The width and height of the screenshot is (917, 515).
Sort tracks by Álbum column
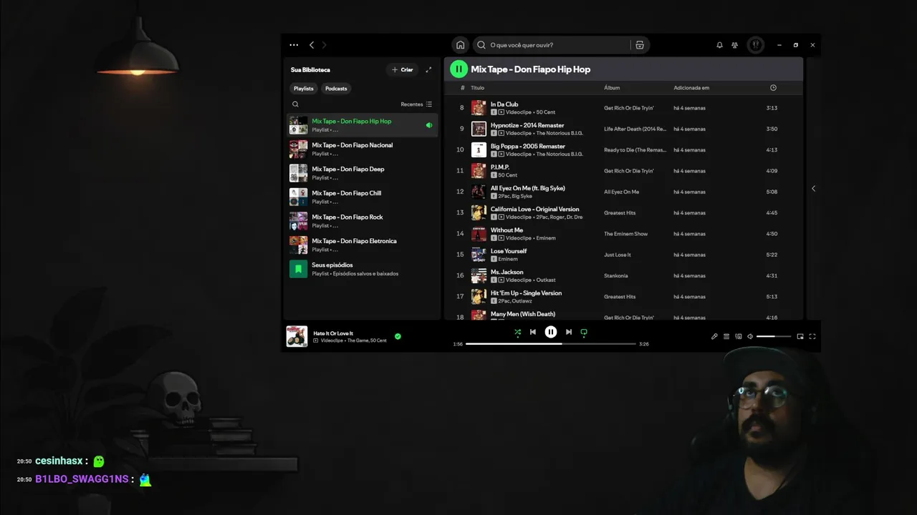[x=612, y=88]
